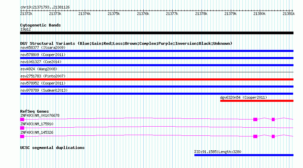Click the 19p12 band label
The width and height of the screenshot is (303, 168).
pyautogui.click(x=26, y=30)
